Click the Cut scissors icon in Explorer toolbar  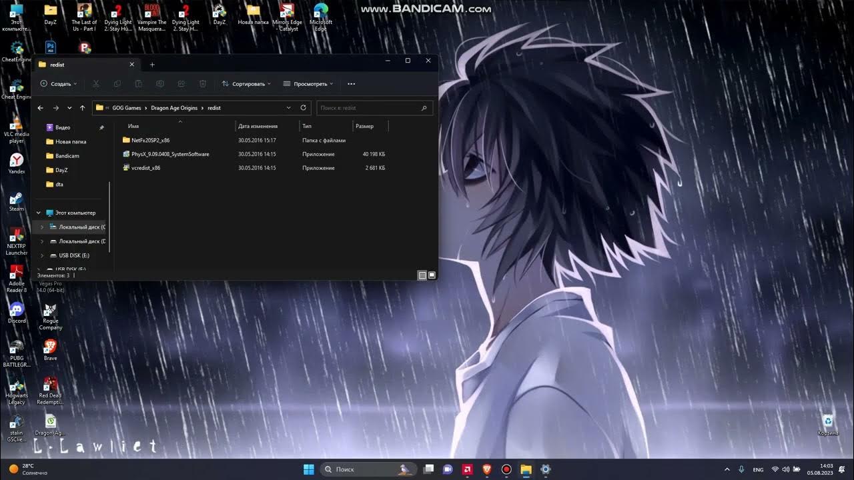[x=96, y=84]
